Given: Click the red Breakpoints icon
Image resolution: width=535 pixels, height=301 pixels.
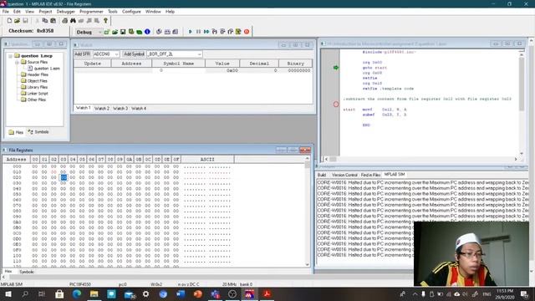Looking at the screenshot, I should pos(247,32).
